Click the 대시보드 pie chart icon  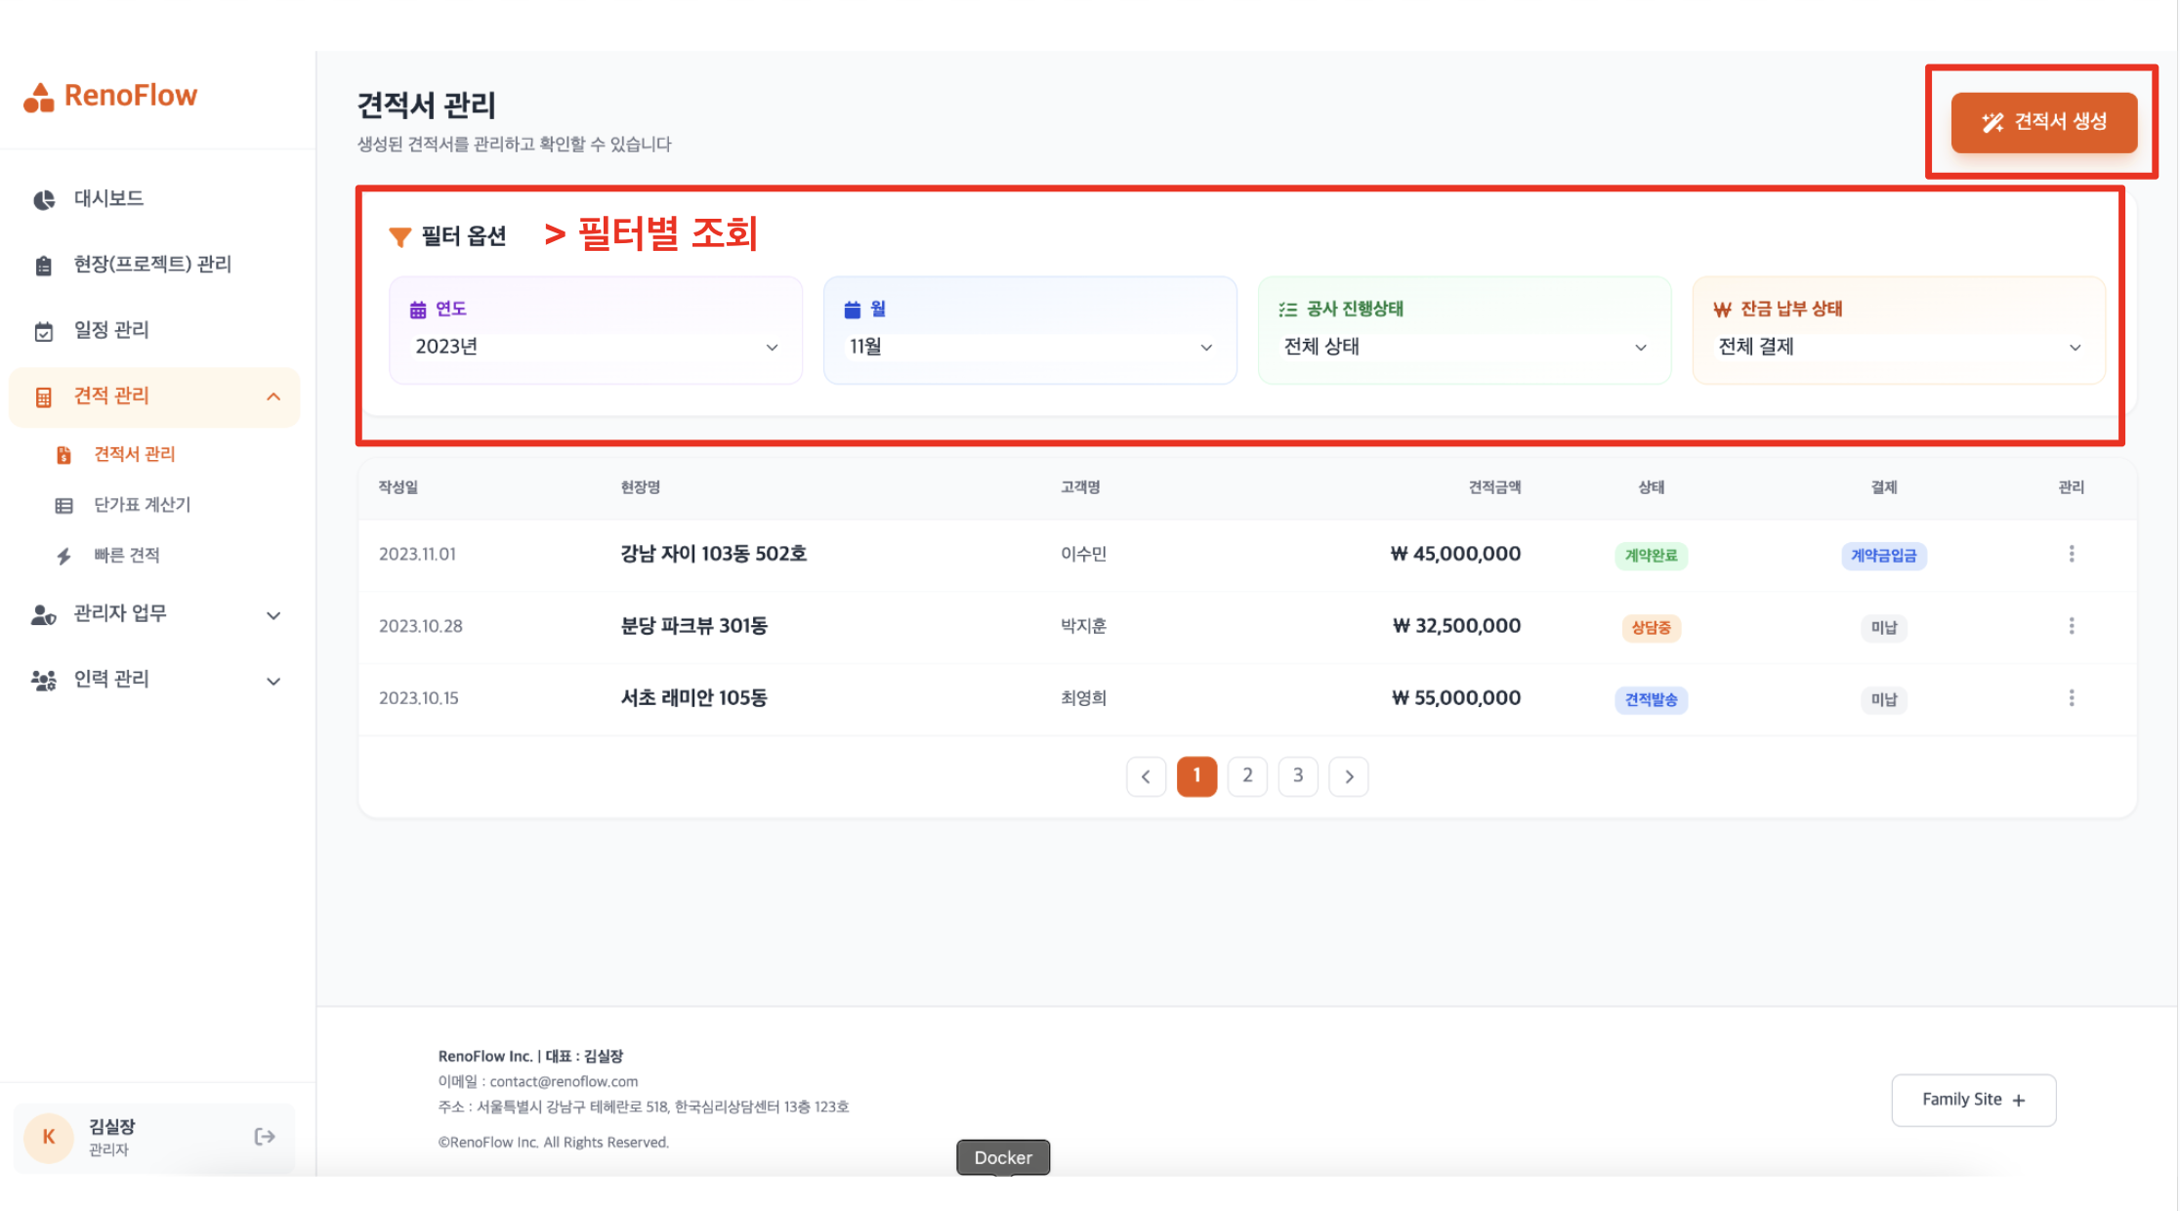[x=44, y=199]
